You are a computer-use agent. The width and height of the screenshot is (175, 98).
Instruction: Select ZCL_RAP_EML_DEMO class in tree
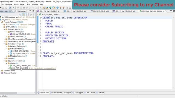point(20,68)
